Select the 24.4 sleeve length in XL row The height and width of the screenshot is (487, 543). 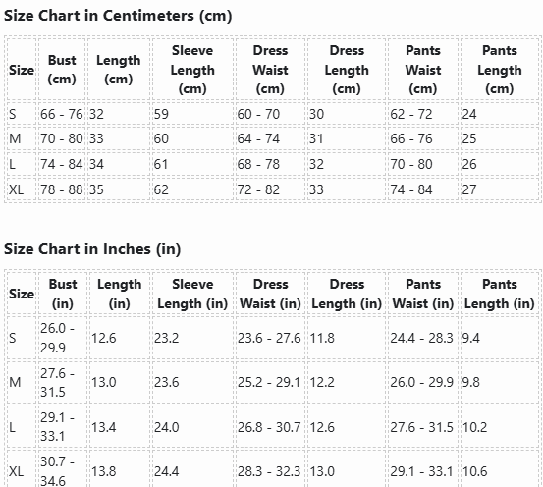point(167,471)
